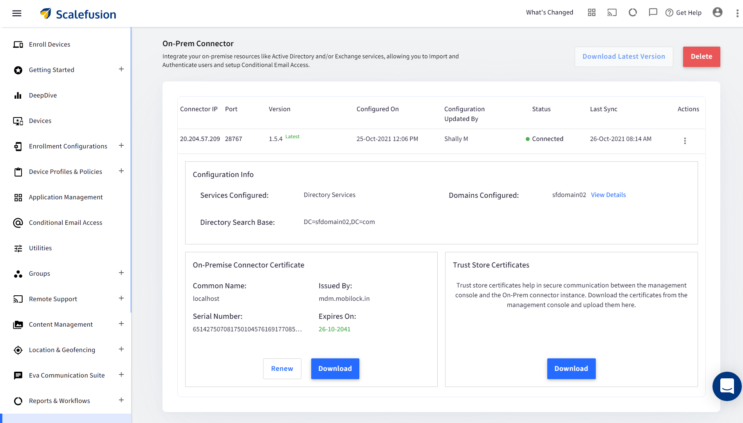Click the Getting Started star icon

18,70
